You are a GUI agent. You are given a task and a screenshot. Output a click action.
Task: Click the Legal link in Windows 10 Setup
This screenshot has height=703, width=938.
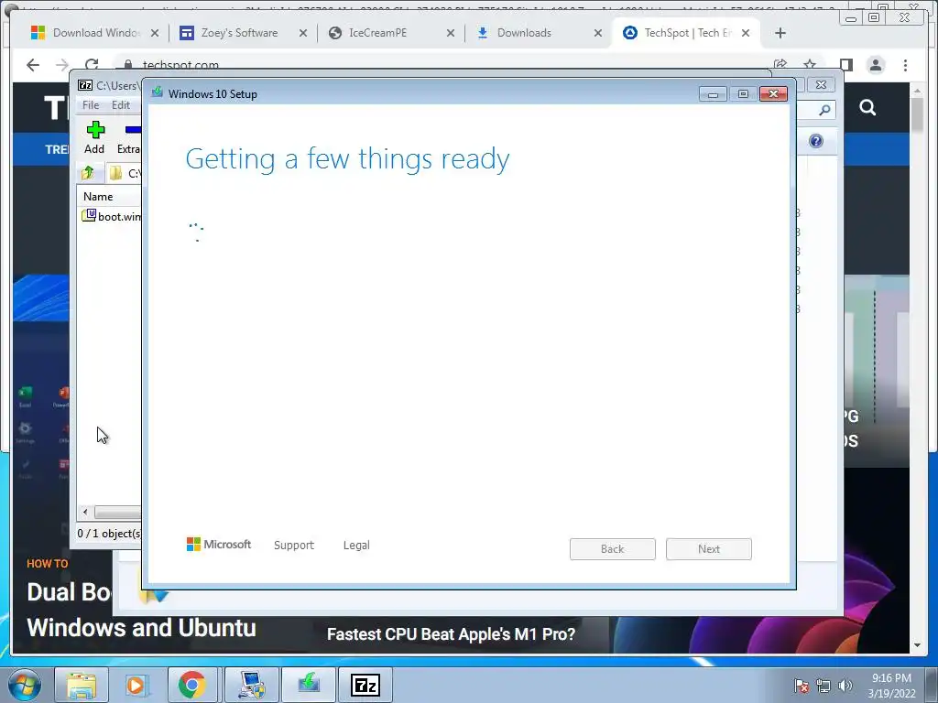[356, 546]
